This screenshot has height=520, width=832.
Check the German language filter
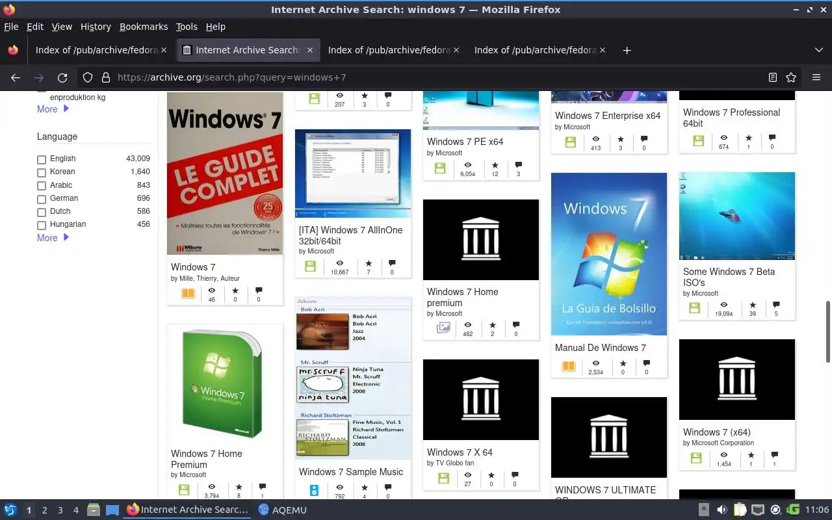(42, 199)
